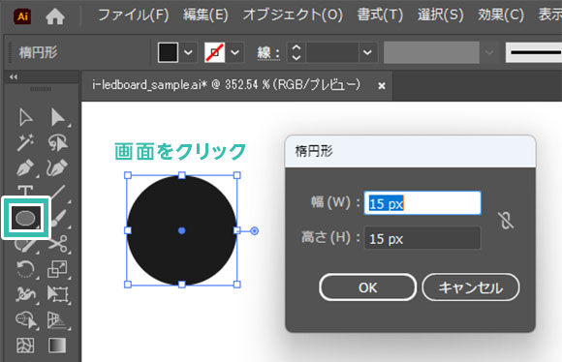The height and width of the screenshot is (362, 562).
Task: Open the 編集(E) menu
Action: pyautogui.click(x=205, y=15)
